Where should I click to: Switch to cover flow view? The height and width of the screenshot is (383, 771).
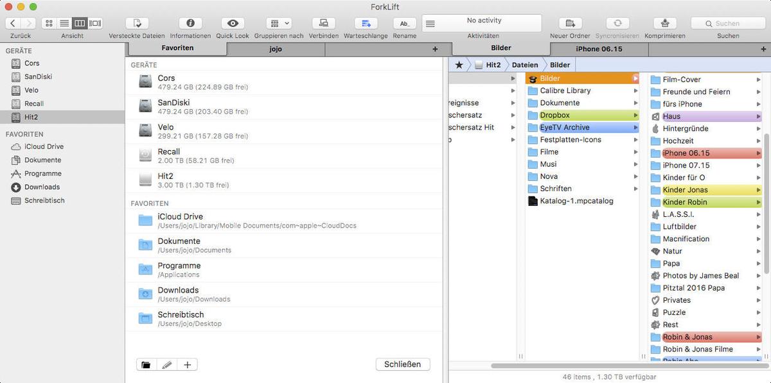coord(95,23)
